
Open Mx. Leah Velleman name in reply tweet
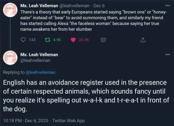click(x=39, y=55)
